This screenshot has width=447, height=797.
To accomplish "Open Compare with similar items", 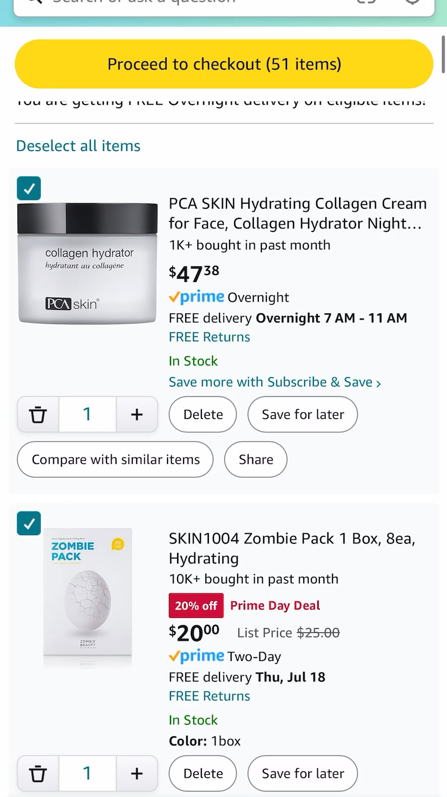I will tap(115, 459).
